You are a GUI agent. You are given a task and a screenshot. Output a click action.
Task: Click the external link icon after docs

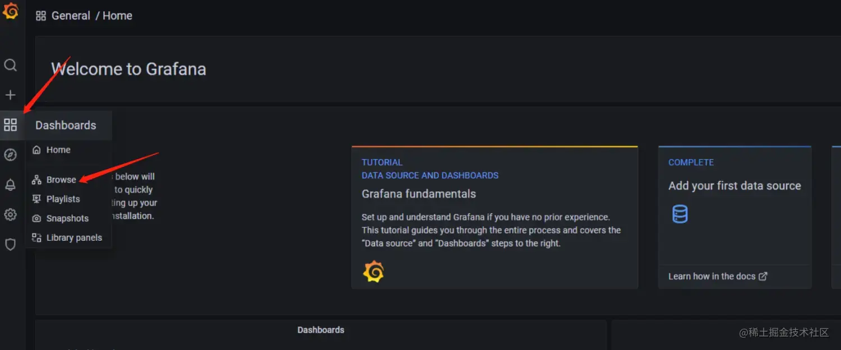click(x=763, y=276)
